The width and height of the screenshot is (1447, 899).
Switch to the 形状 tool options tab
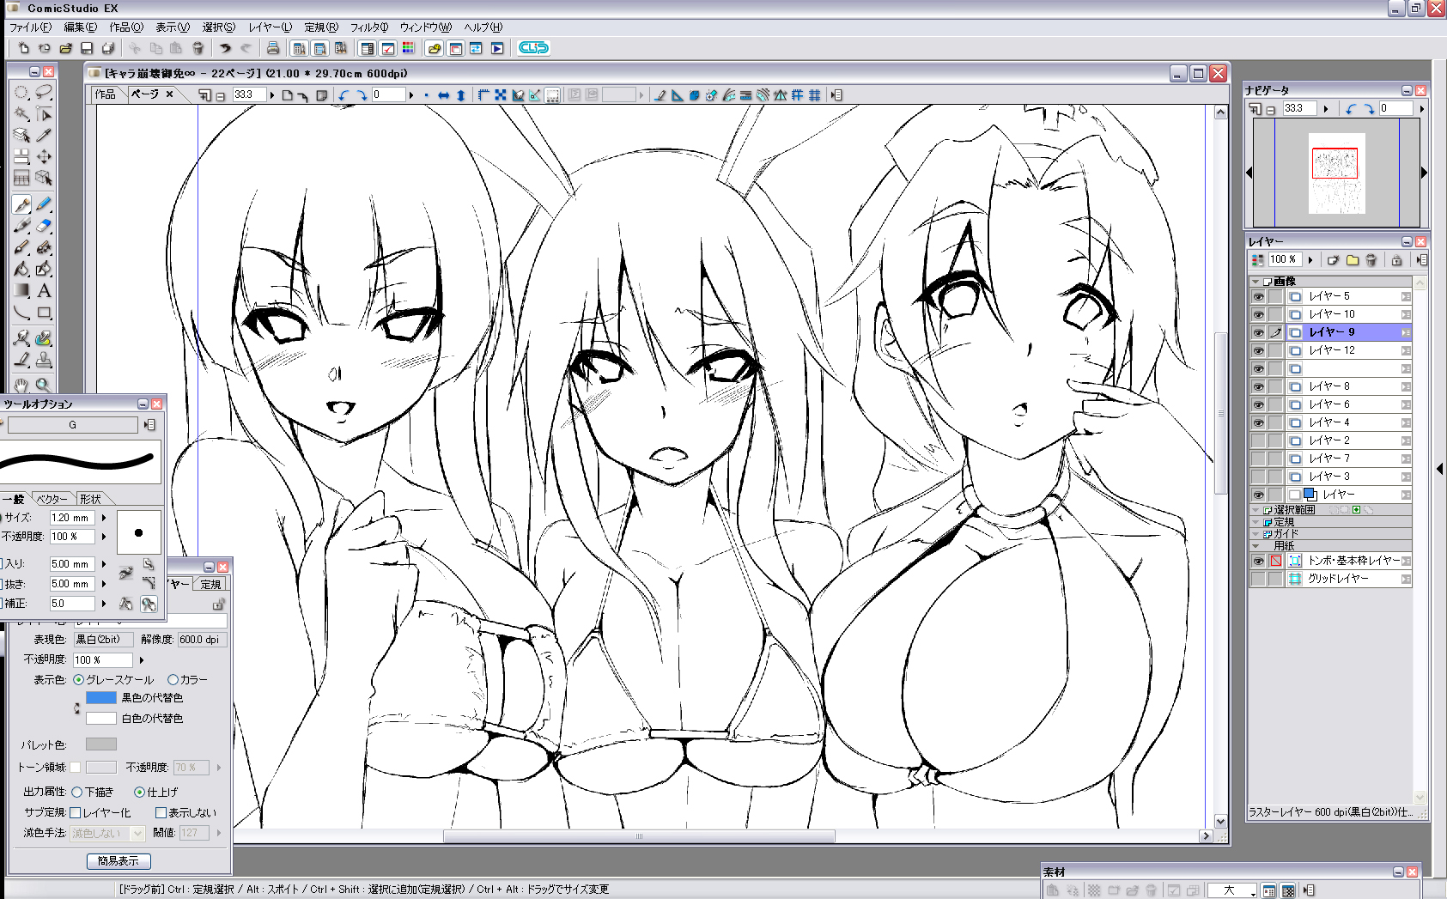90,499
